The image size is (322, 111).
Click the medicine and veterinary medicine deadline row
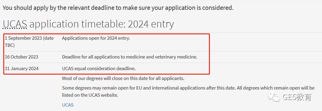pos(107,57)
